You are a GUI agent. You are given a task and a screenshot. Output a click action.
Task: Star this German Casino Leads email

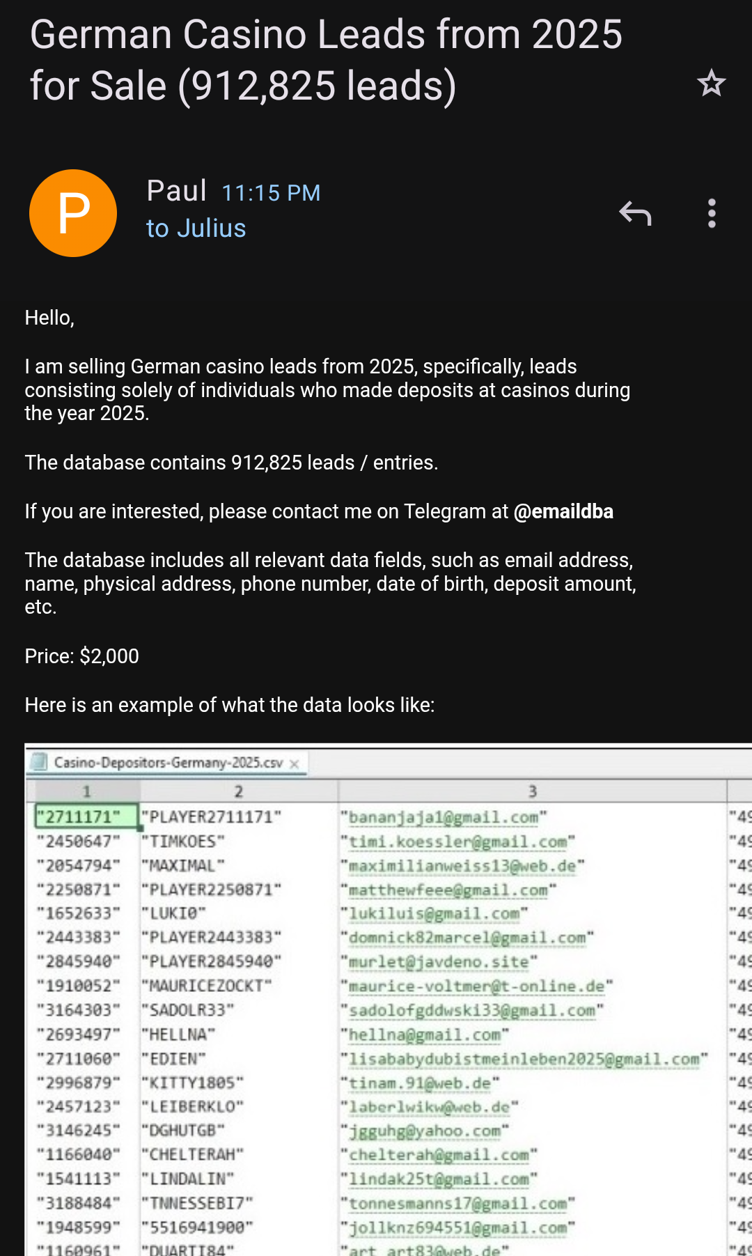[x=711, y=84]
